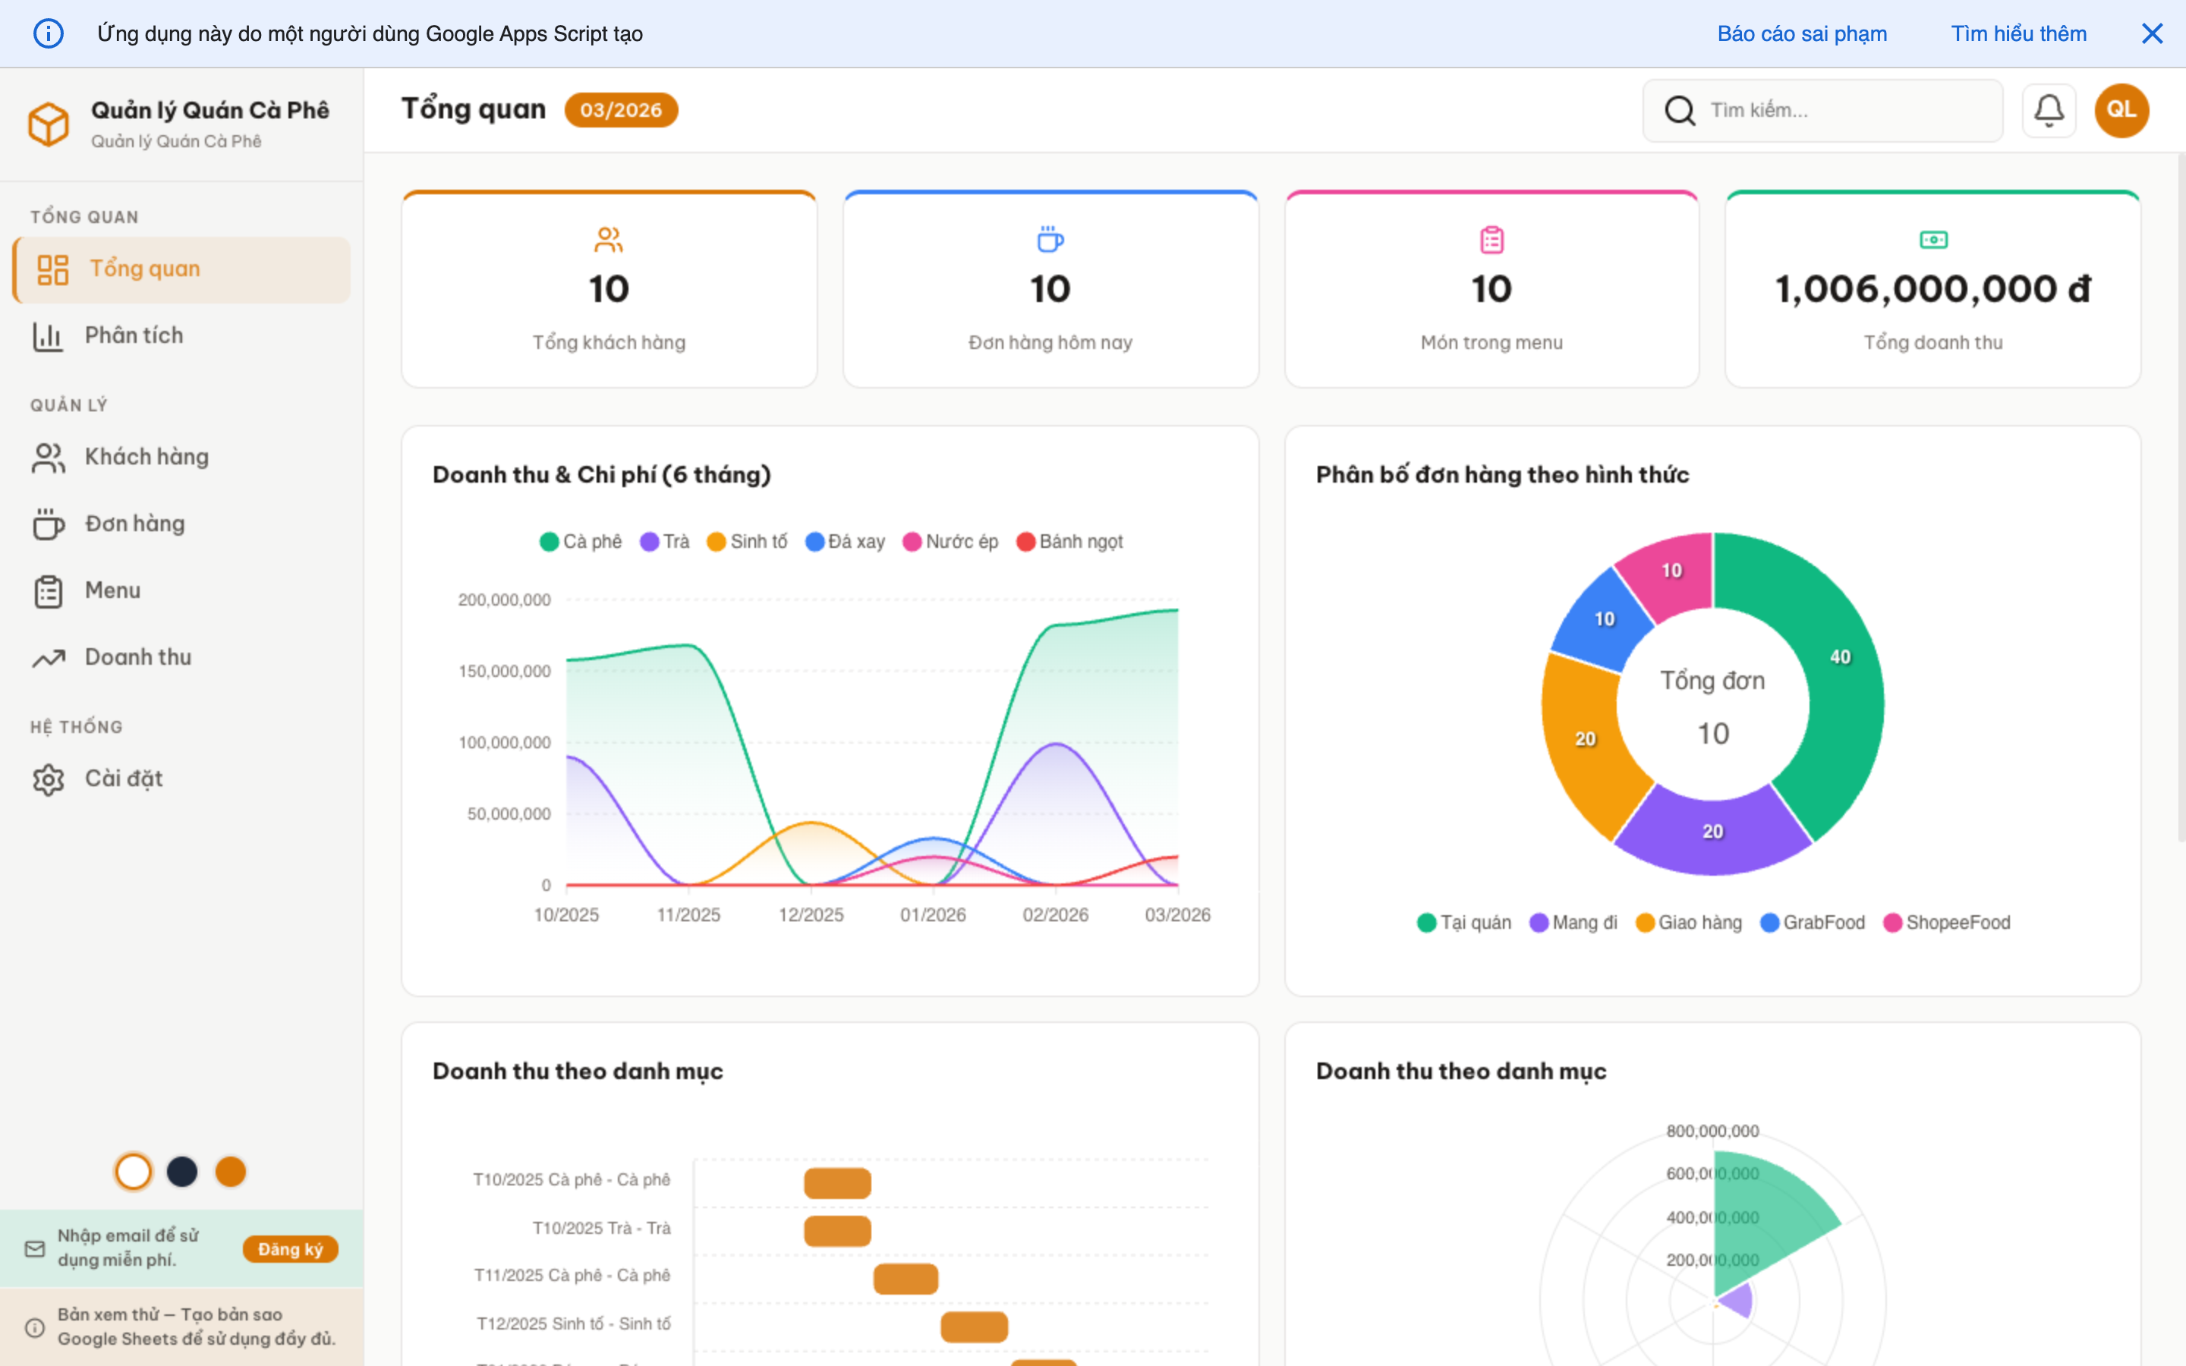Toggle the Bánh ngọt legend entry
2186x1366 pixels.
pyautogui.click(x=1069, y=541)
